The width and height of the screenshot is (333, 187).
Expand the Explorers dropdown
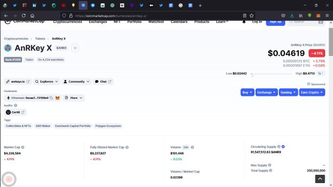pos(47,81)
